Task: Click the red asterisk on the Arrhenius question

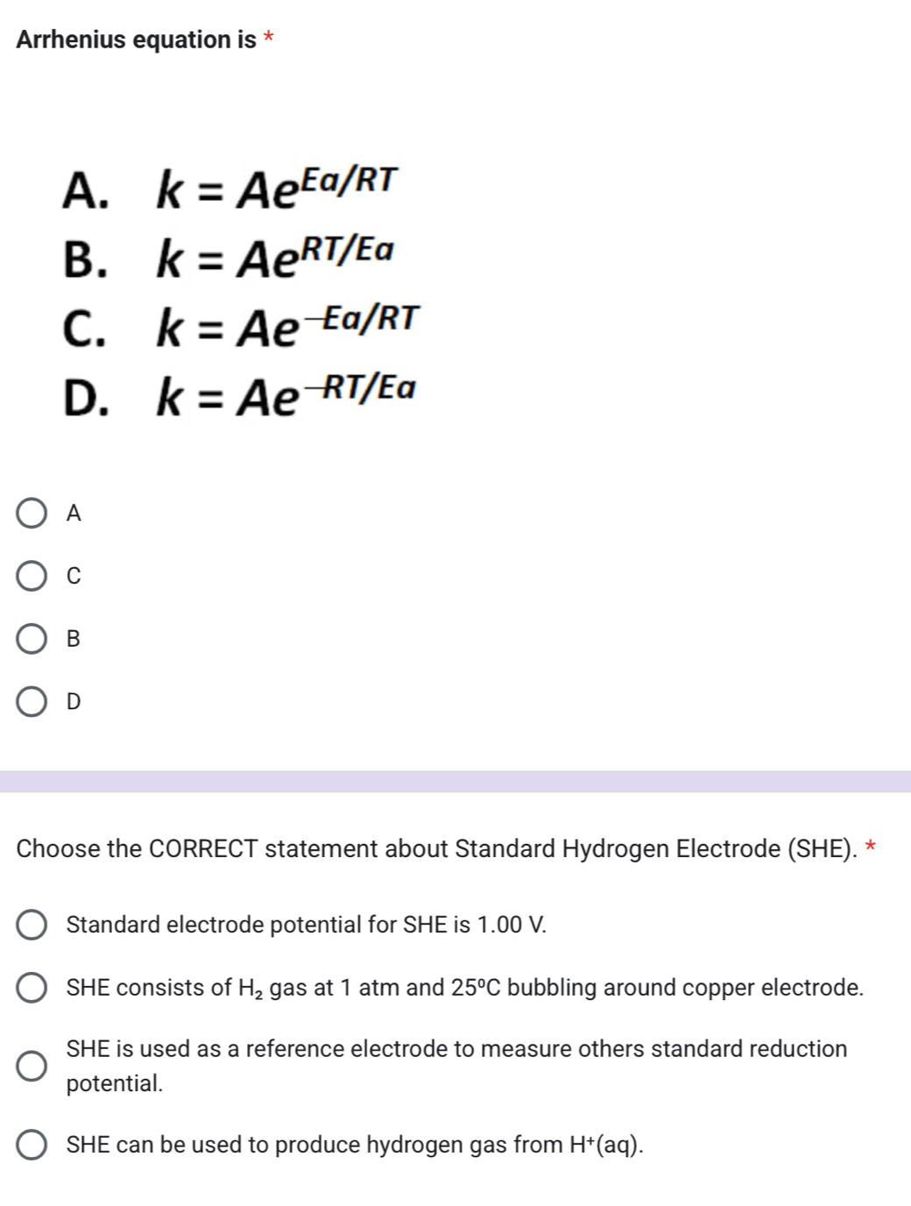Action: [x=267, y=34]
